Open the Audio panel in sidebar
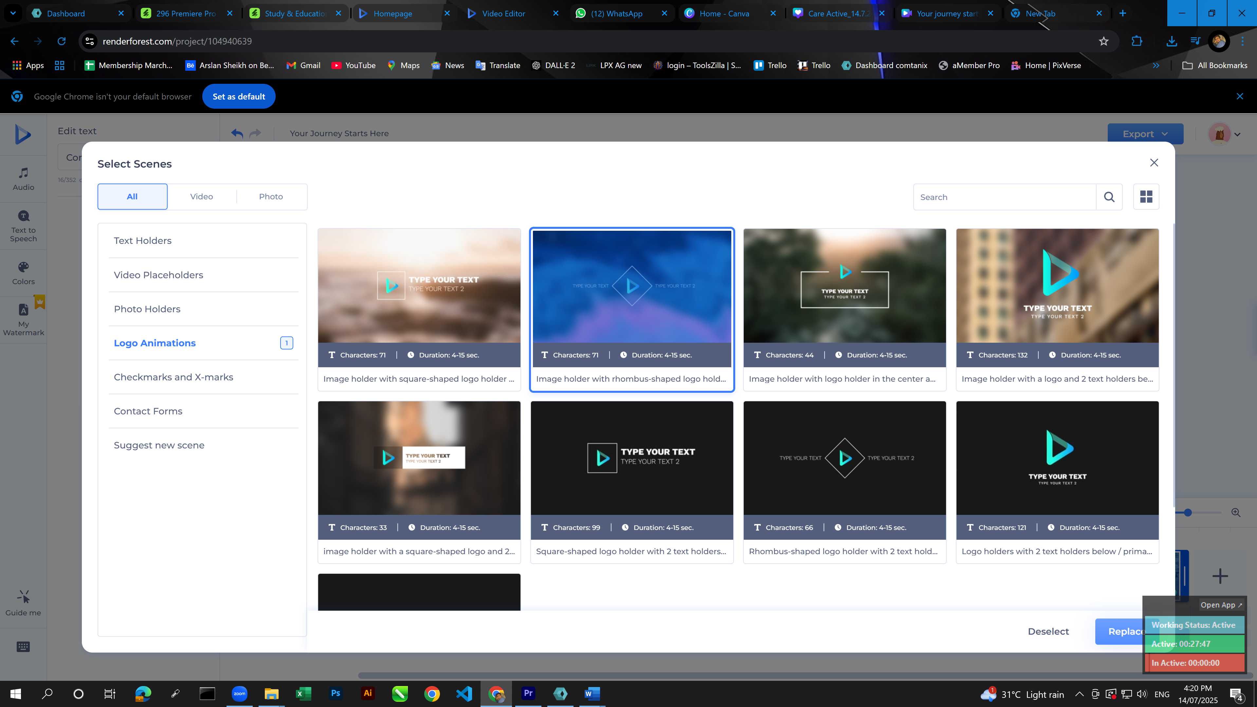Screen dimensions: 1257x707 click(x=24, y=179)
